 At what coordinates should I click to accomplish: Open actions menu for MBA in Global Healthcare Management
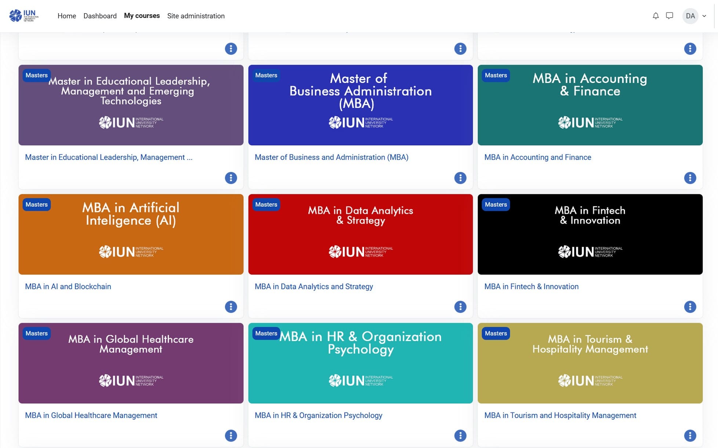pos(231,436)
